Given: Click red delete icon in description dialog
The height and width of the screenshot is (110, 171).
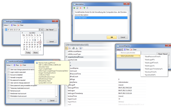Looking at the screenshot, I should coord(80,8).
